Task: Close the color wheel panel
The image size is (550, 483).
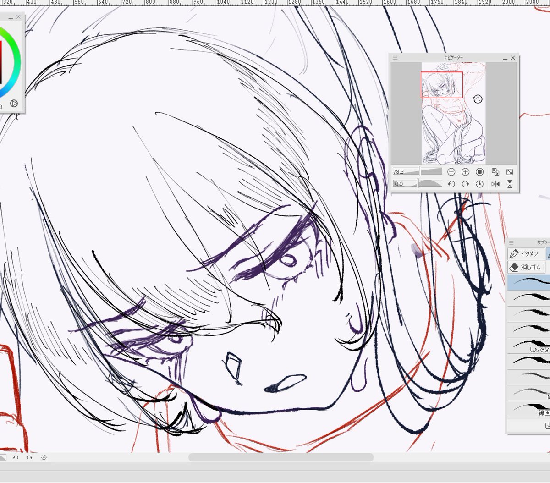Action: pos(18,17)
